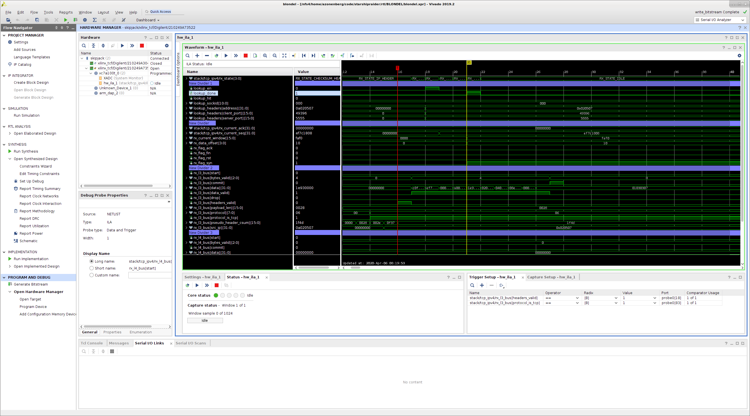Switch to Serial I/O Scans tab

click(191, 343)
